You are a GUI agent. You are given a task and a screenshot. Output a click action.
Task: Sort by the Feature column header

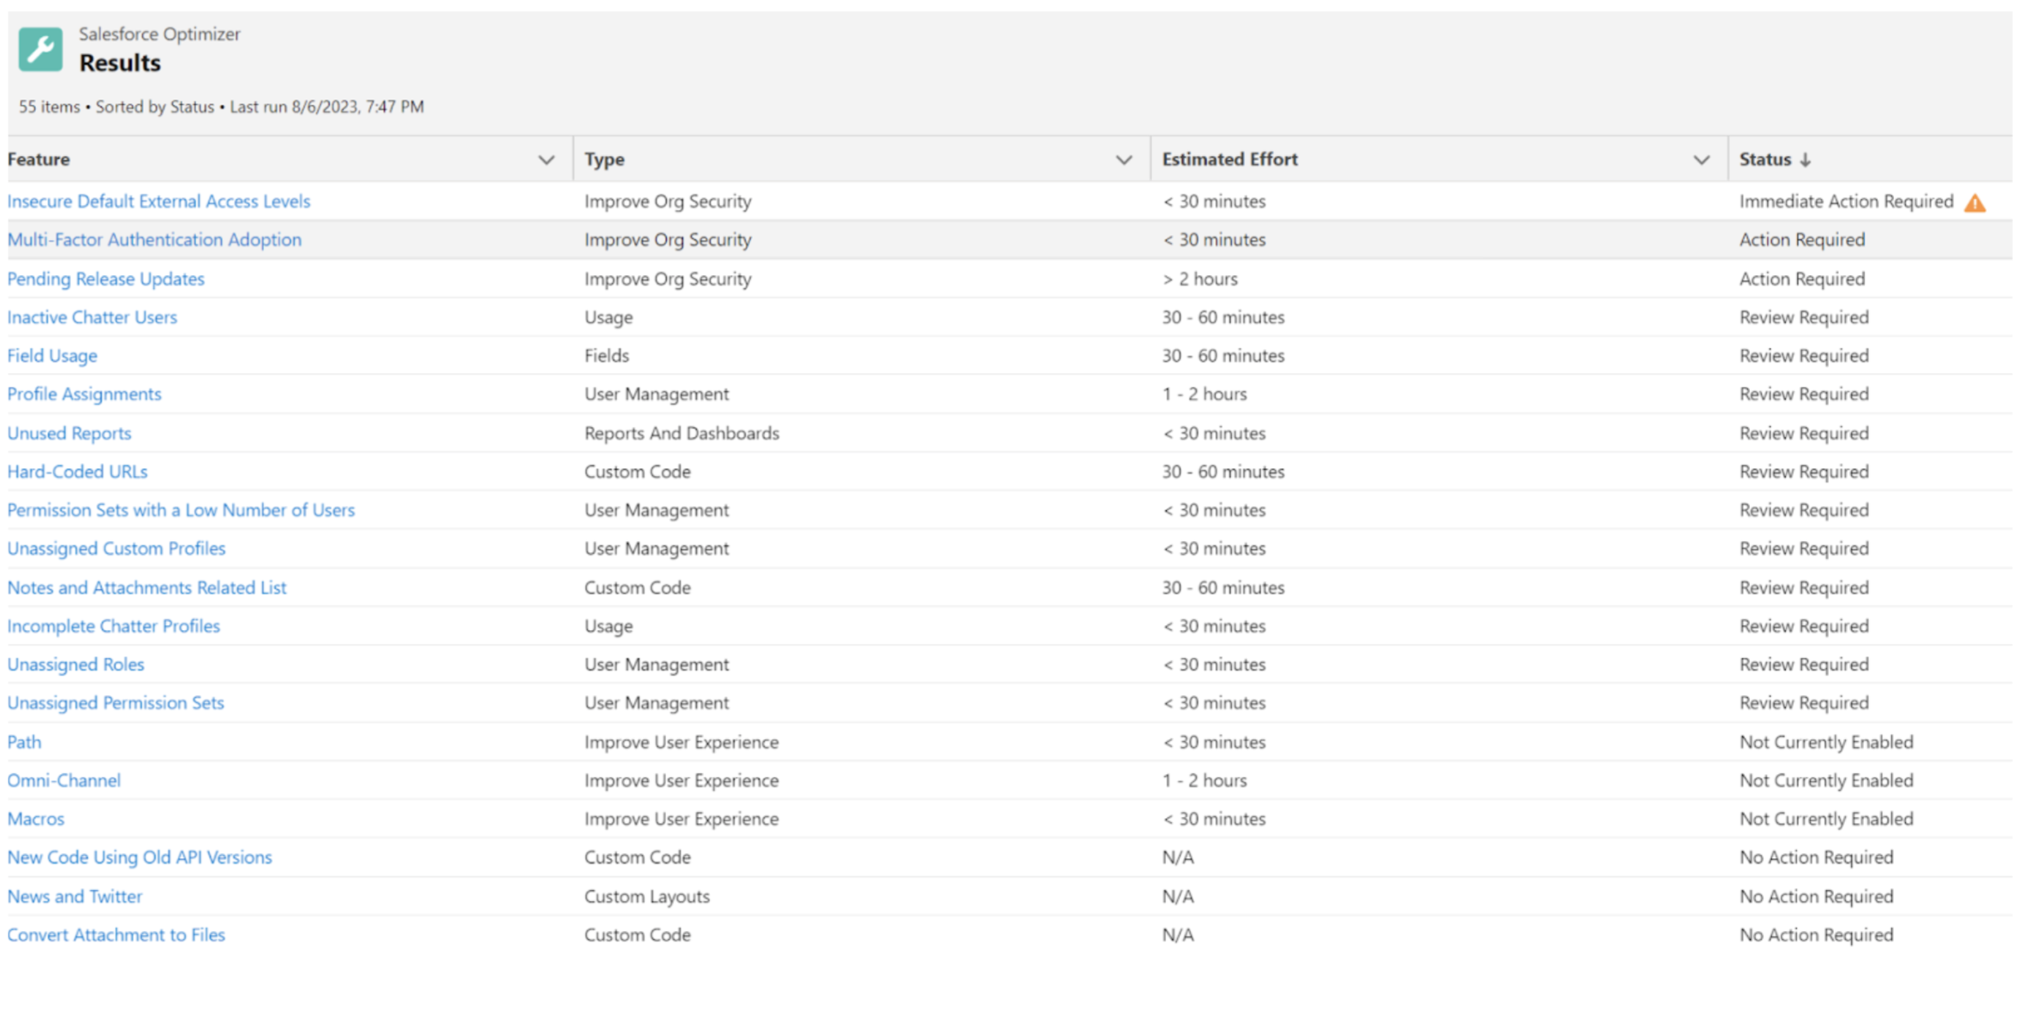(x=39, y=159)
